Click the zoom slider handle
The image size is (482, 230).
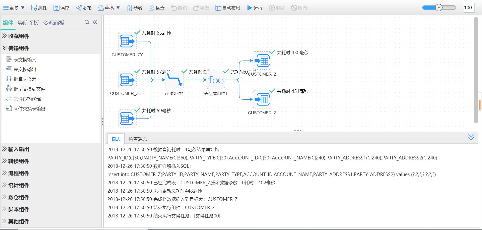[x=439, y=8]
